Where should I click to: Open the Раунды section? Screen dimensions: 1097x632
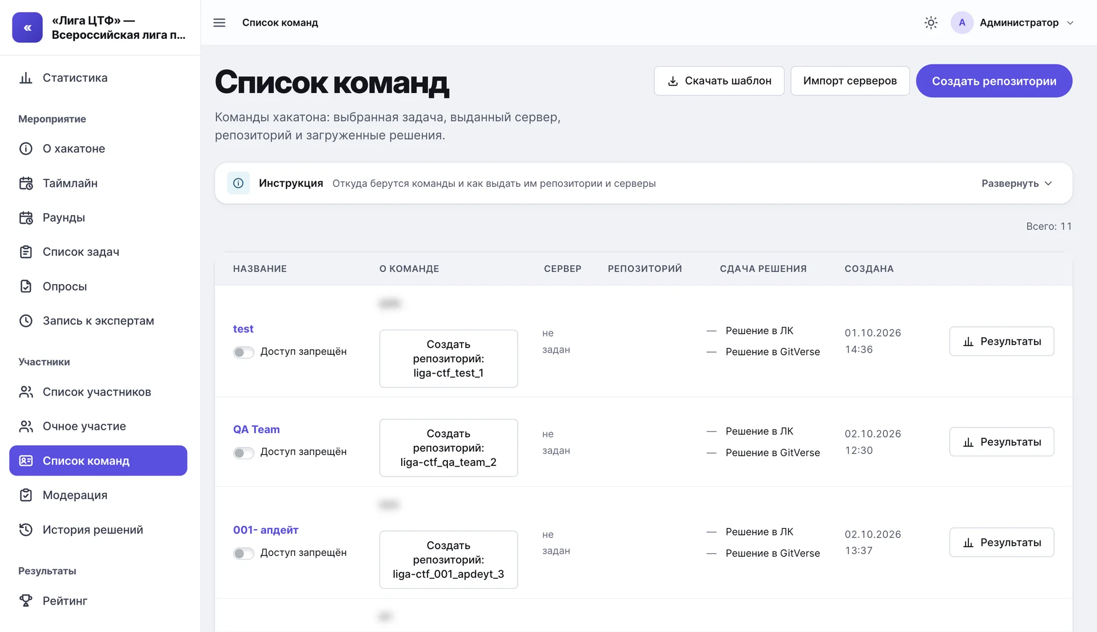[x=98, y=218]
